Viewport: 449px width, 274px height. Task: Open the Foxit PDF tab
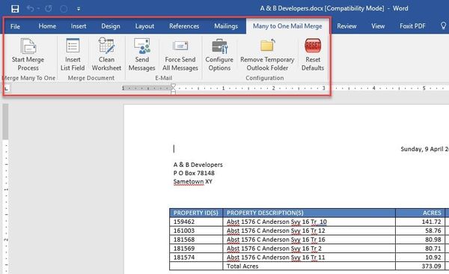412,26
